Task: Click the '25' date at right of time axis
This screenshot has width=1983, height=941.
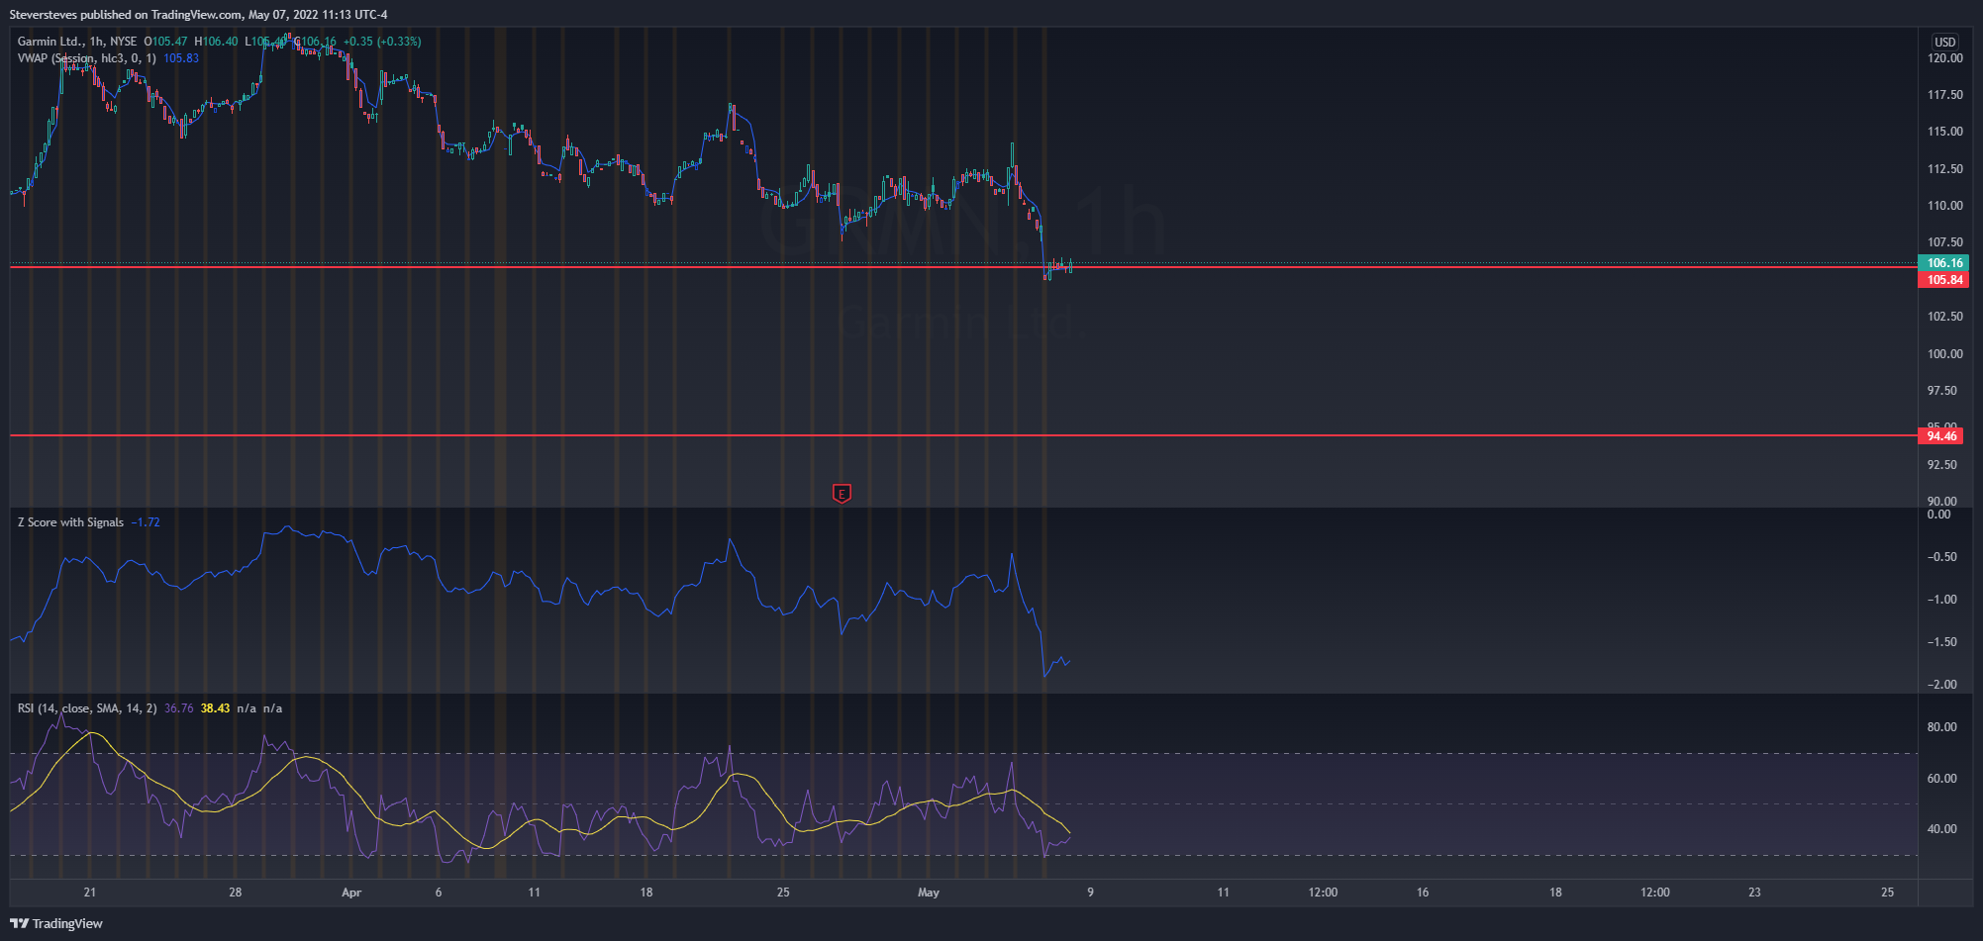Action: [x=1887, y=893]
